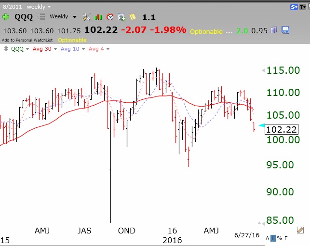This screenshot has height=246, width=310.
Task: Open the yellow notes icon
Action: [133, 17]
